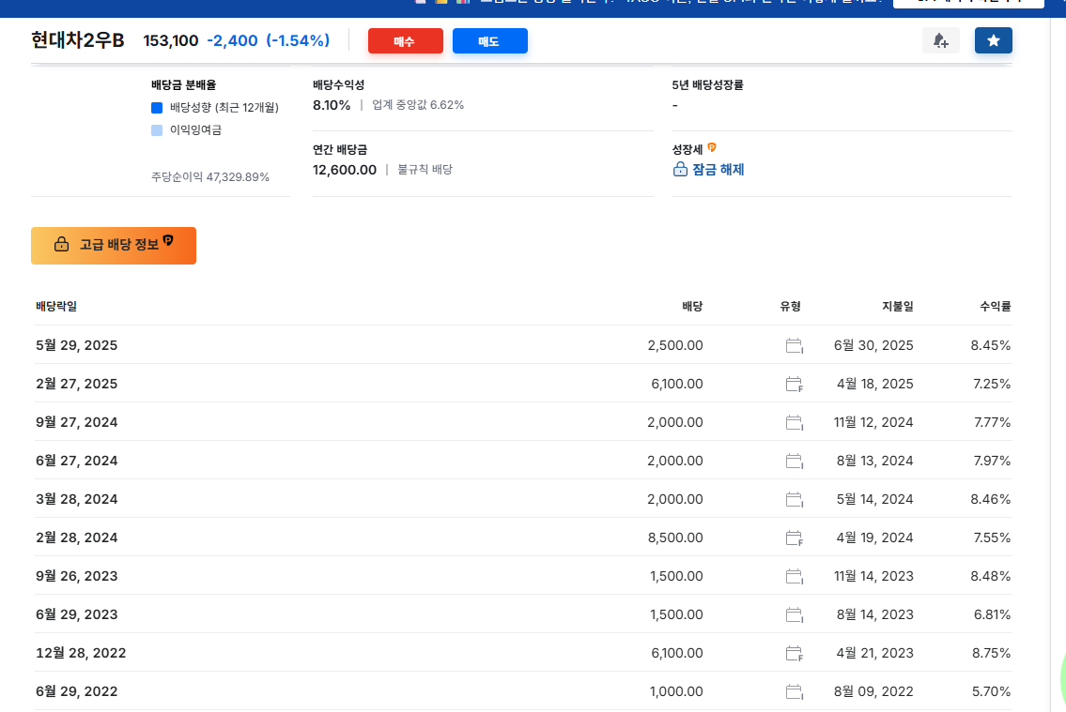Screen dimensions: 1066x712
Task: Click the calendar type icon for 6월 29, 2023
Action: point(794,615)
